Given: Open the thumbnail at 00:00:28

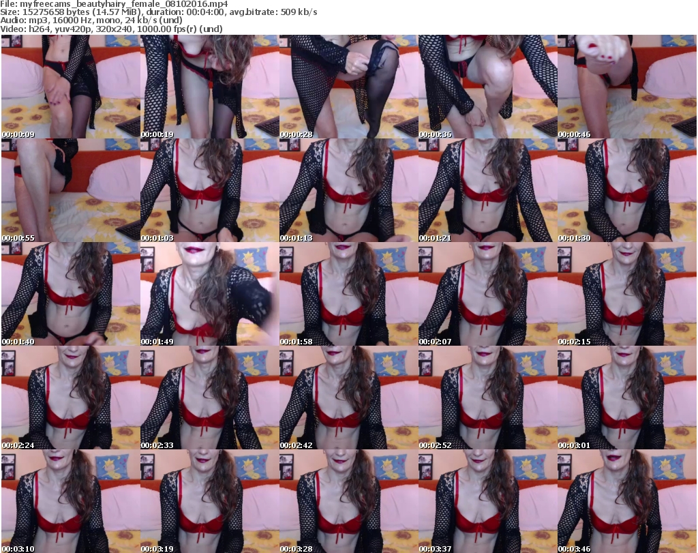Looking at the screenshot, I should click(348, 87).
